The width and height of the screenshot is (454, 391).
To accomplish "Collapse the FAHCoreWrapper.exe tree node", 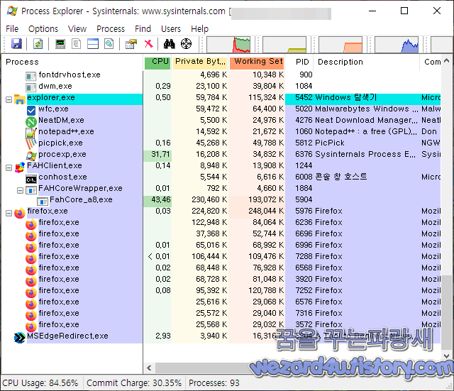I will pyautogui.click(x=21, y=191).
